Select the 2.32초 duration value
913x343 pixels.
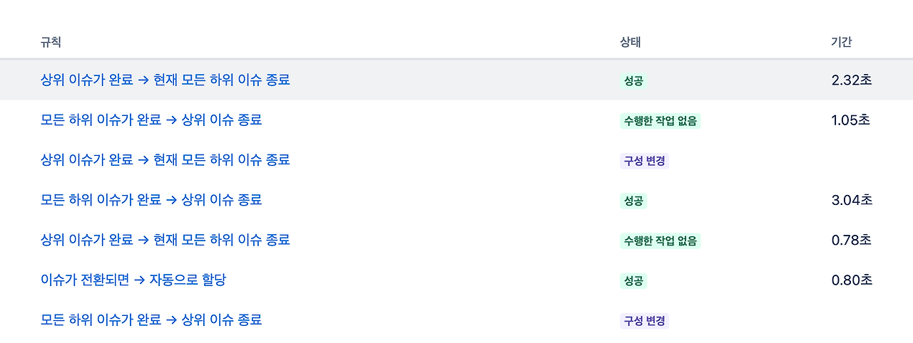click(852, 80)
